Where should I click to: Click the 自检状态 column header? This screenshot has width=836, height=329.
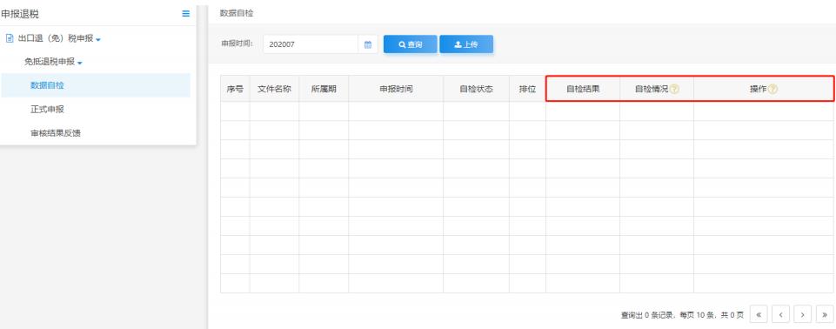[476, 90]
